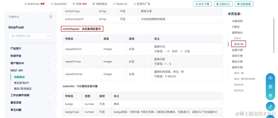The image size is (278, 118).
Task: Open 产品简介 in the sidebar
Action: pos(16,48)
